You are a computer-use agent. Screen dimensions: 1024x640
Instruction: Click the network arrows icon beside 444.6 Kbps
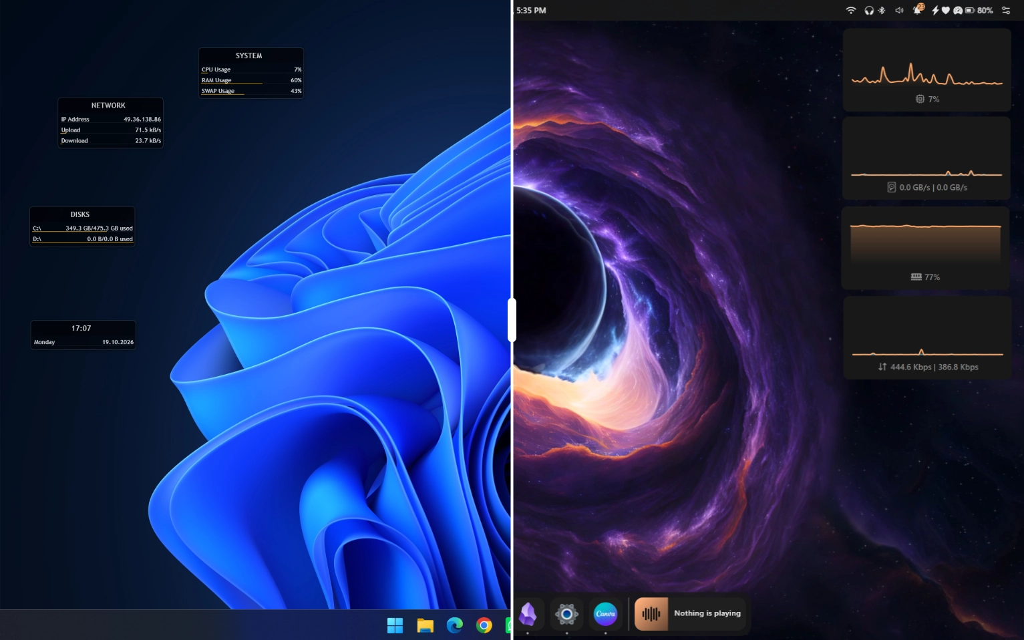pos(882,367)
